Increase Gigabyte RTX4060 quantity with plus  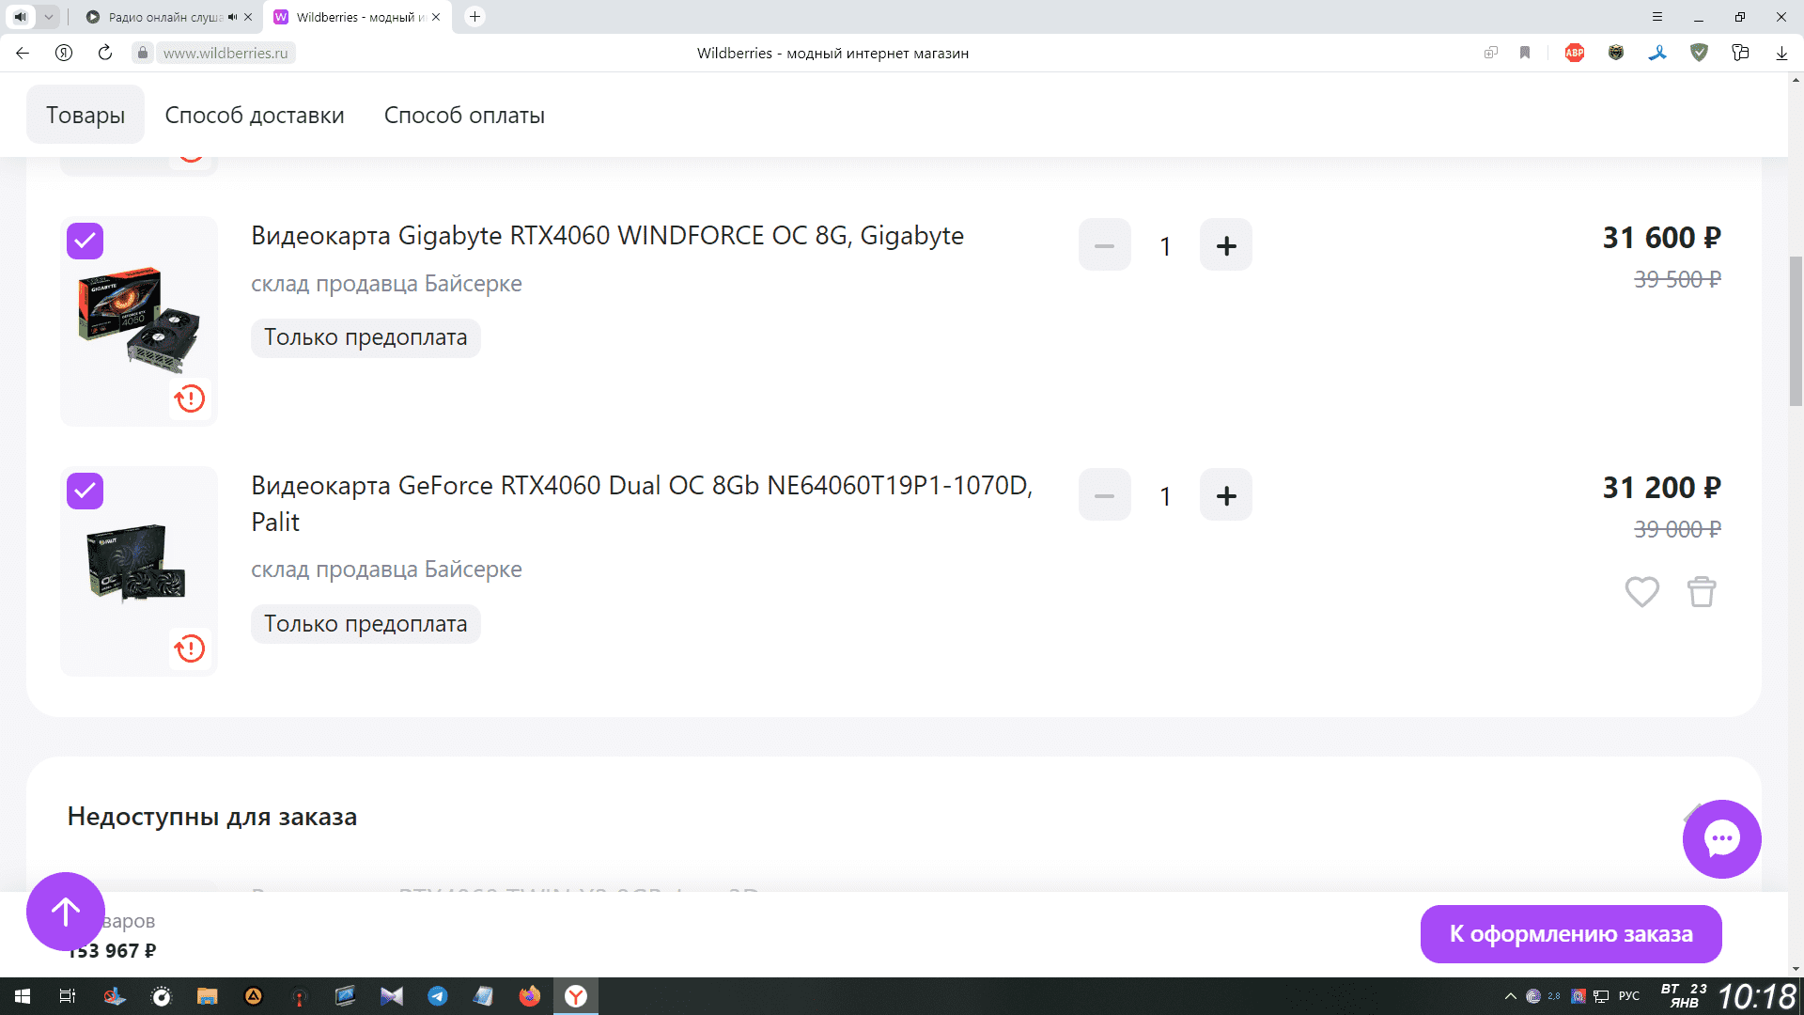pos(1225,246)
